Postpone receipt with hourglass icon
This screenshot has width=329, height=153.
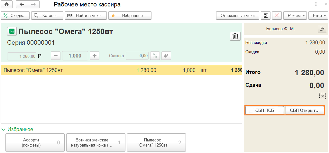point(266,15)
